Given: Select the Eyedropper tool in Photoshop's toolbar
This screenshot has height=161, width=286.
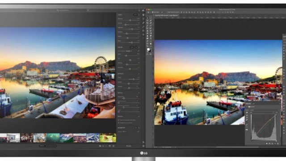Looking at the screenshot, I should coord(151,23).
